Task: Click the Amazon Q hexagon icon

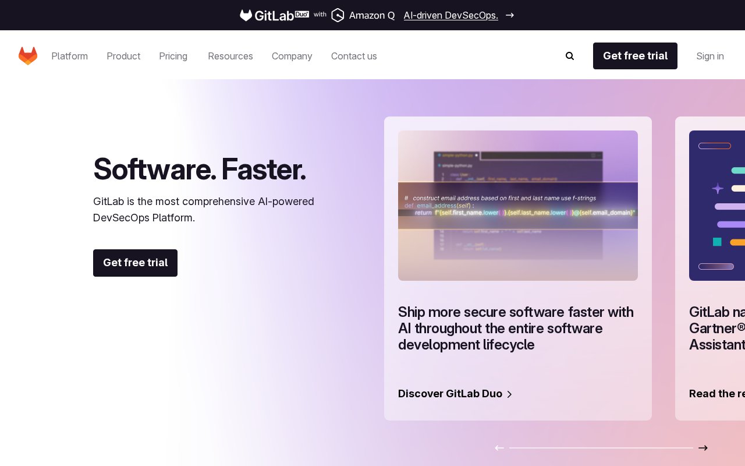Action: point(338,15)
